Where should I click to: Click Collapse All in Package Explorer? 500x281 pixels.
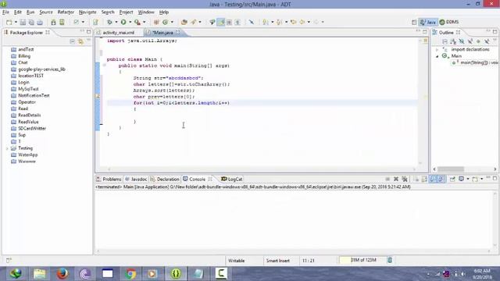(x=73, y=41)
